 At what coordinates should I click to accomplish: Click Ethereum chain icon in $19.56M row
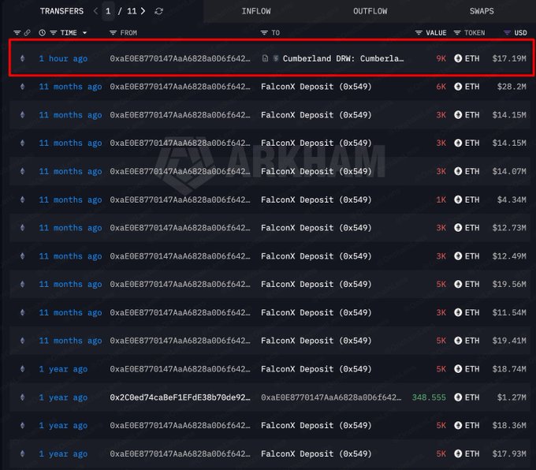(23, 284)
